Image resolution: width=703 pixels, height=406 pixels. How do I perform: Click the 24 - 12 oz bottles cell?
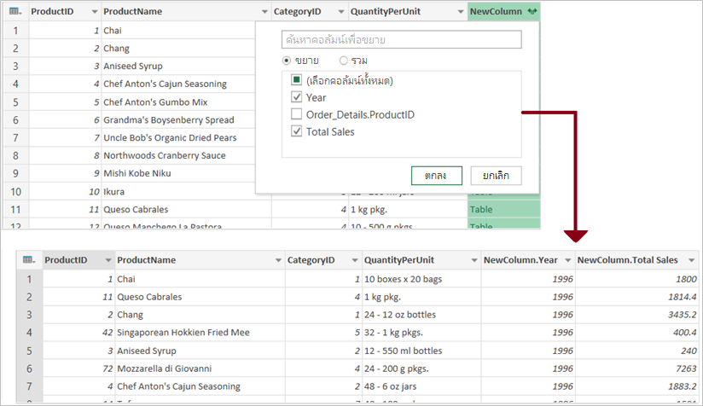click(421, 315)
